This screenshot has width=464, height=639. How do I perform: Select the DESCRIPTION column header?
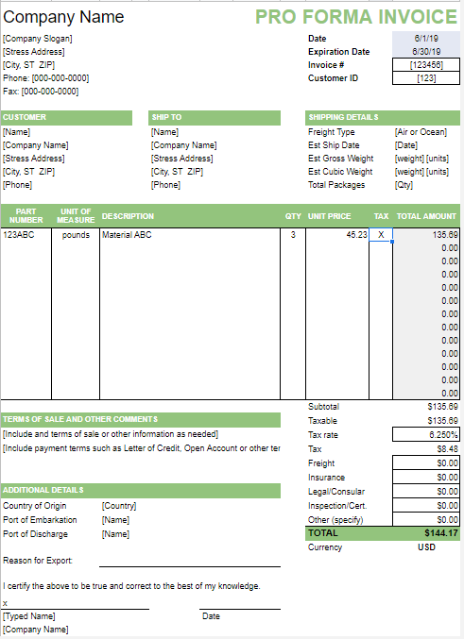tap(128, 216)
